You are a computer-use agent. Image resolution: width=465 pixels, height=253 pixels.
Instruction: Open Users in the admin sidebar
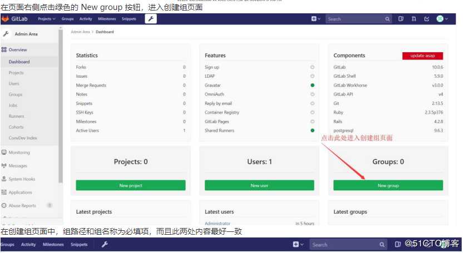[14, 84]
